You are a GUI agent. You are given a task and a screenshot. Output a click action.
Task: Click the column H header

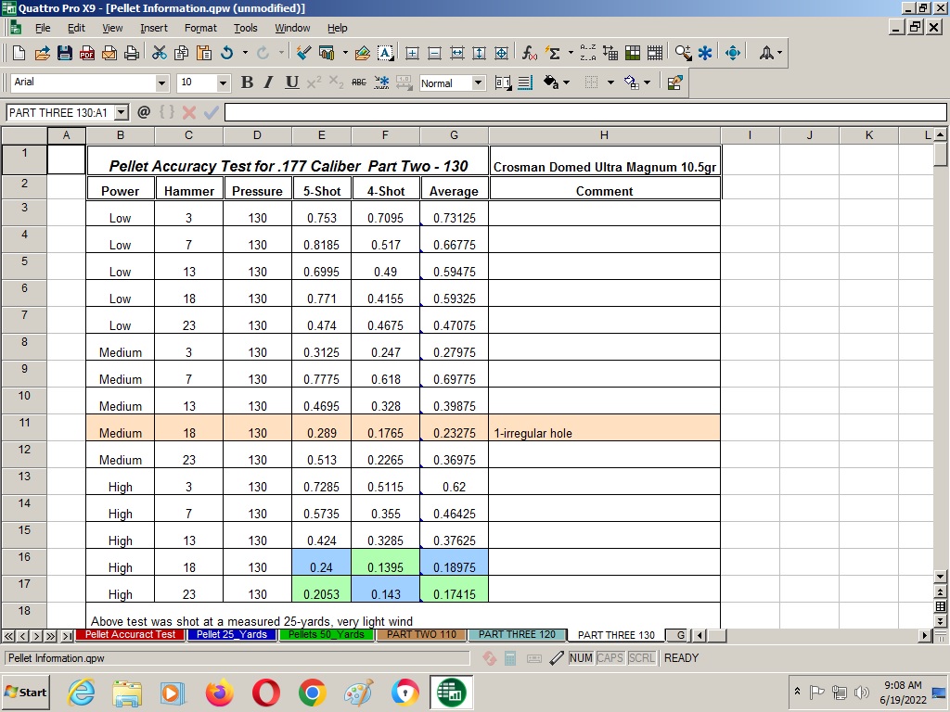604,135
